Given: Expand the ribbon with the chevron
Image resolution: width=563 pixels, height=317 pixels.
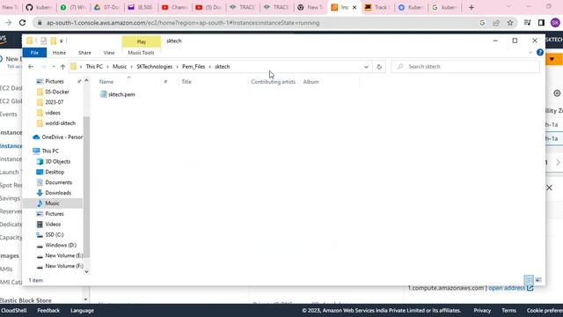Looking at the screenshot, I should tap(530, 53).
